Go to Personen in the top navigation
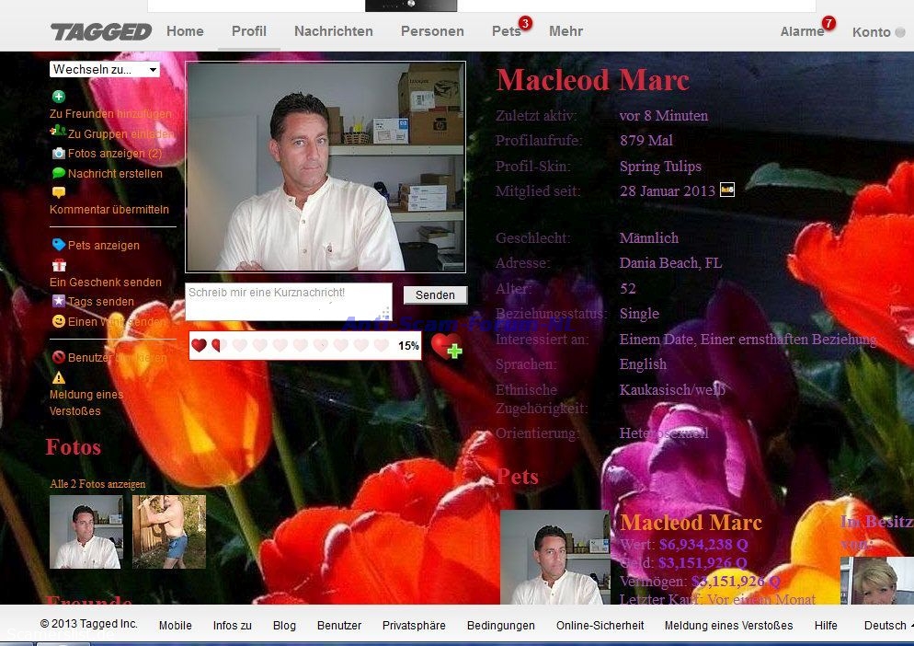 click(432, 31)
